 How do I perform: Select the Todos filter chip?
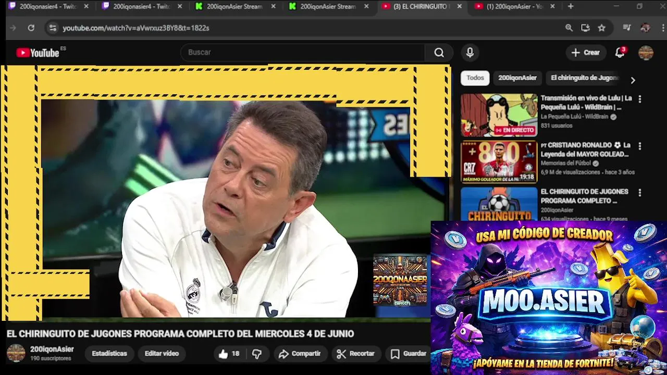tap(475, 78)
